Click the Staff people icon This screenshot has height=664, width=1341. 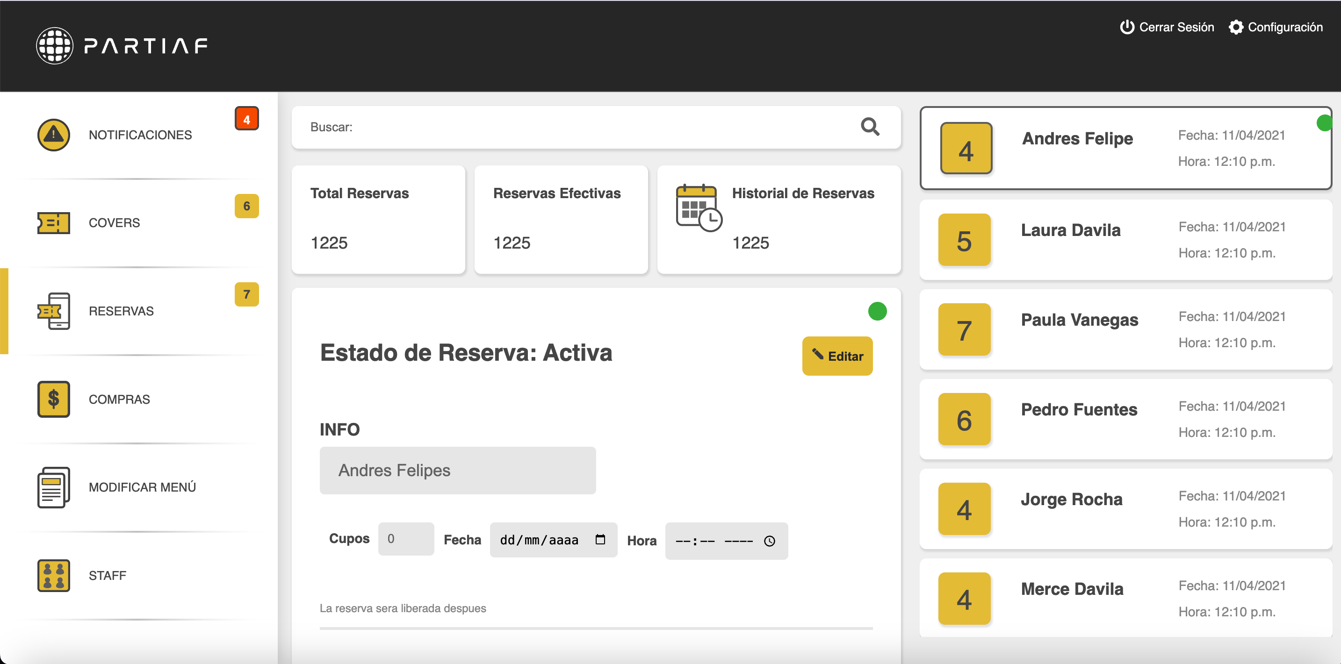(x=53, y=576)
